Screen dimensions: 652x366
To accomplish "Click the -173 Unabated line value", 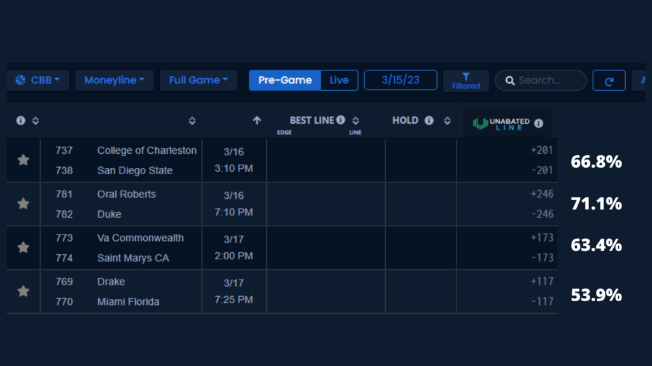I will [542, 258].
